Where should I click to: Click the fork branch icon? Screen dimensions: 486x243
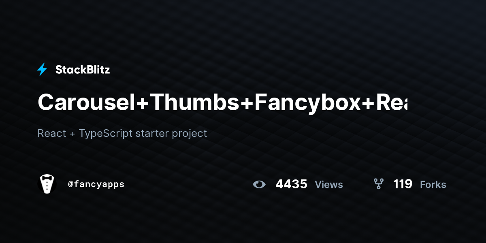pos(378,184)
